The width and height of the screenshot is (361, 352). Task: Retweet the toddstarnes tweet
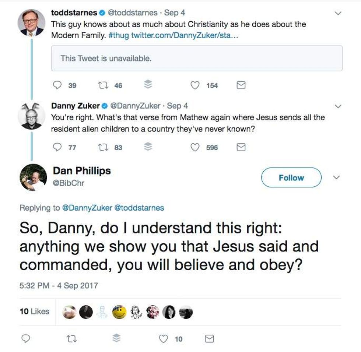tap(102, 85)
